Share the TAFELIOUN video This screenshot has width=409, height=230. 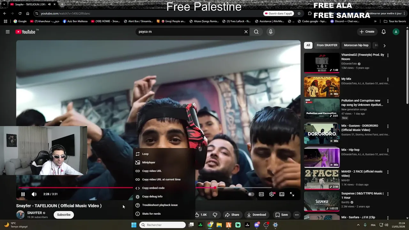point(232,215)
